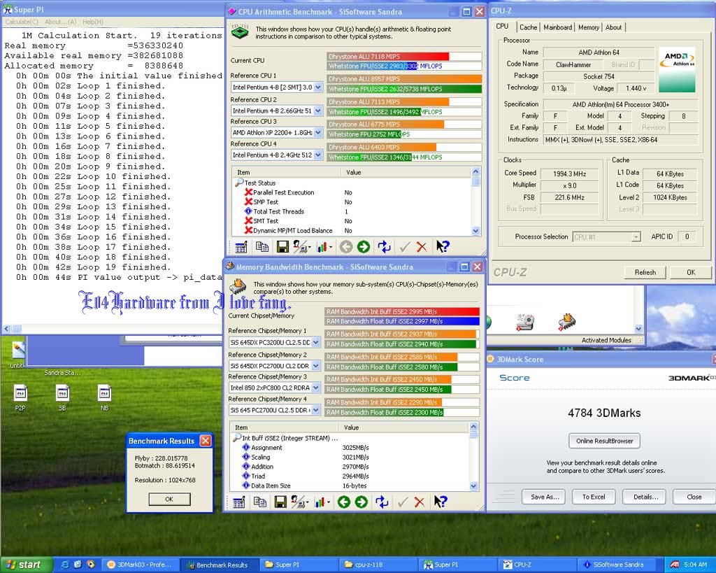Click Copy icon in Memory Bandwidth Benchmark toolbar
716x573 pixels.
point(259,502)
